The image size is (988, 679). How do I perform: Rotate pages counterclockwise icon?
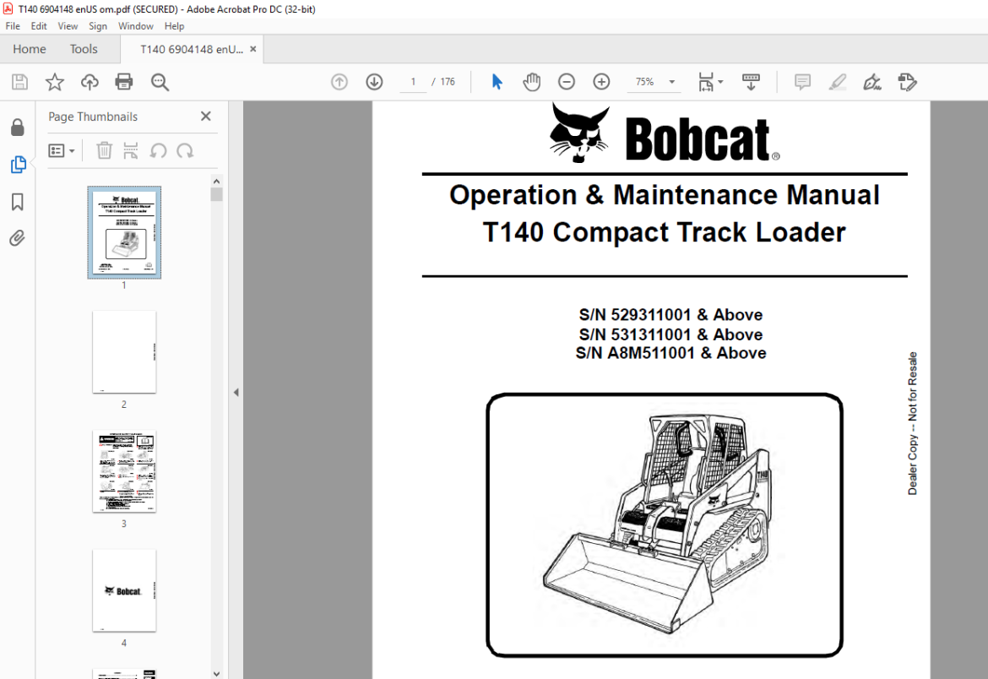(158, 150)
